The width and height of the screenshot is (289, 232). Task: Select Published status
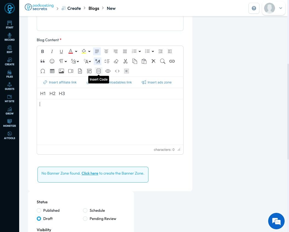click(39, 210)
